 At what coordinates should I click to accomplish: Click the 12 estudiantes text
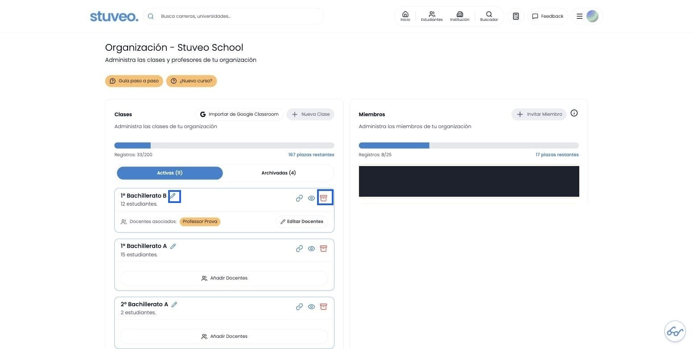(x=139, y=204)
